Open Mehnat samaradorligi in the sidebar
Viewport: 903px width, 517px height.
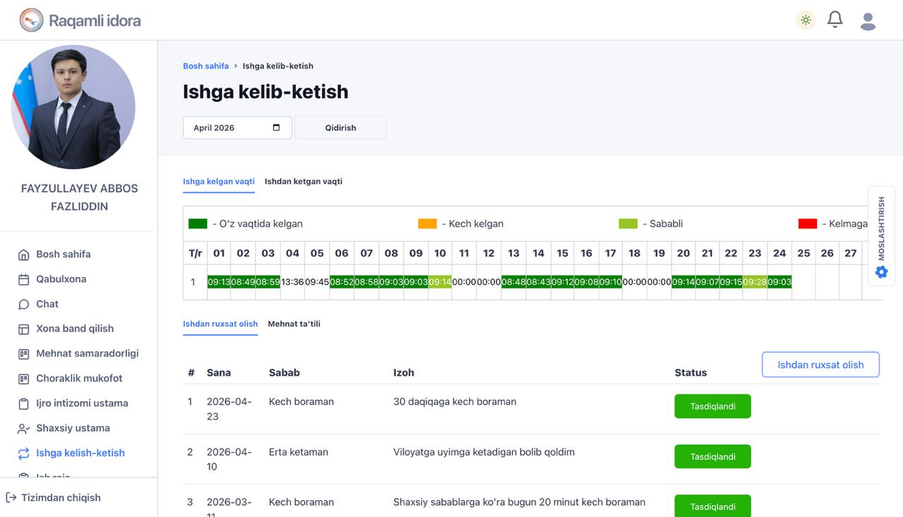tap(87, 353)
